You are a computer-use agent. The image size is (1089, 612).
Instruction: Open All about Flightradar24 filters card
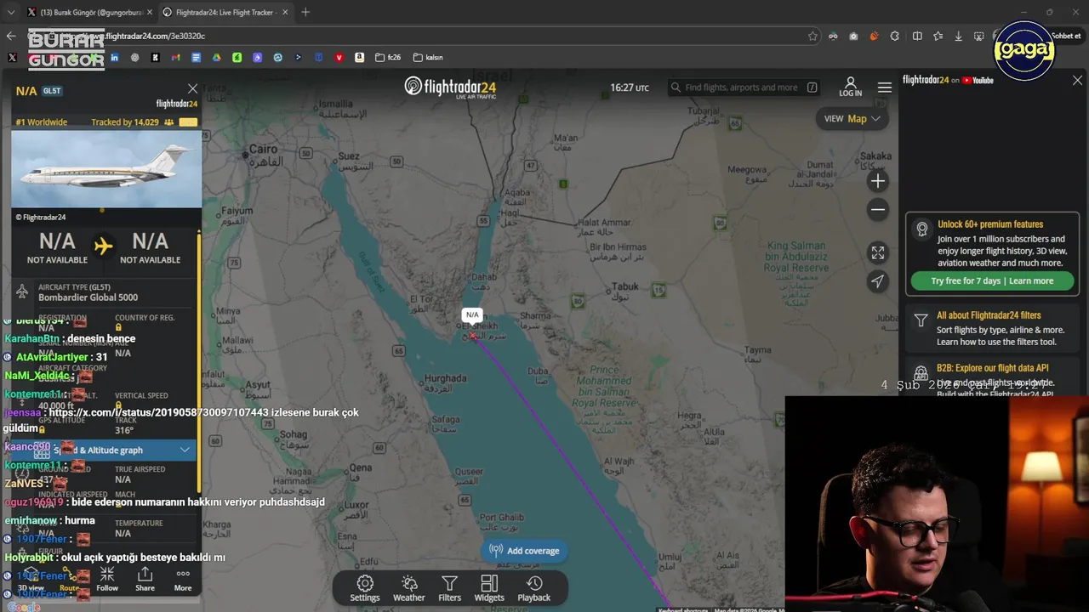[992, 328]
